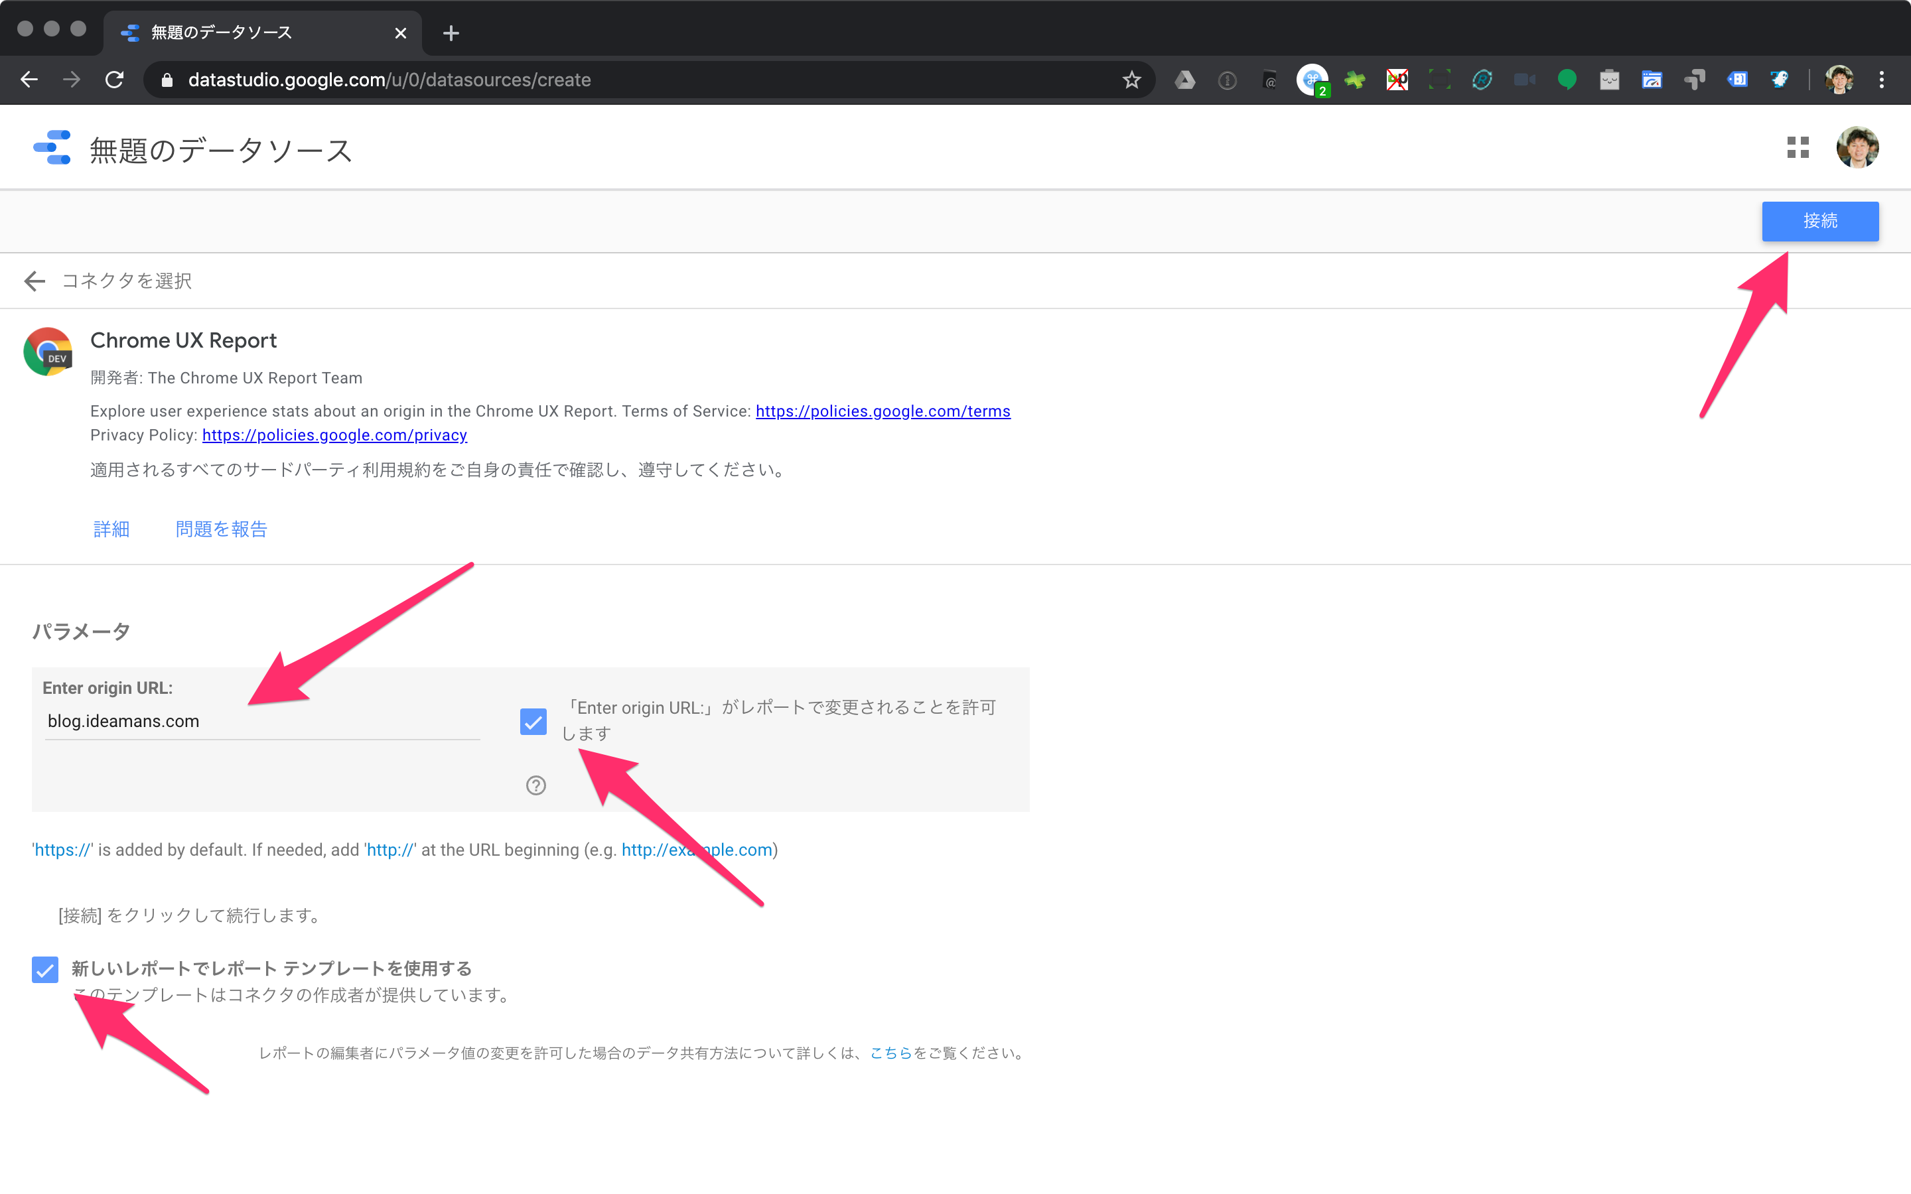This screenshot has height=1194, width=1911.
Task: Reload the Data Studio page
Action: tap(115, 80)
